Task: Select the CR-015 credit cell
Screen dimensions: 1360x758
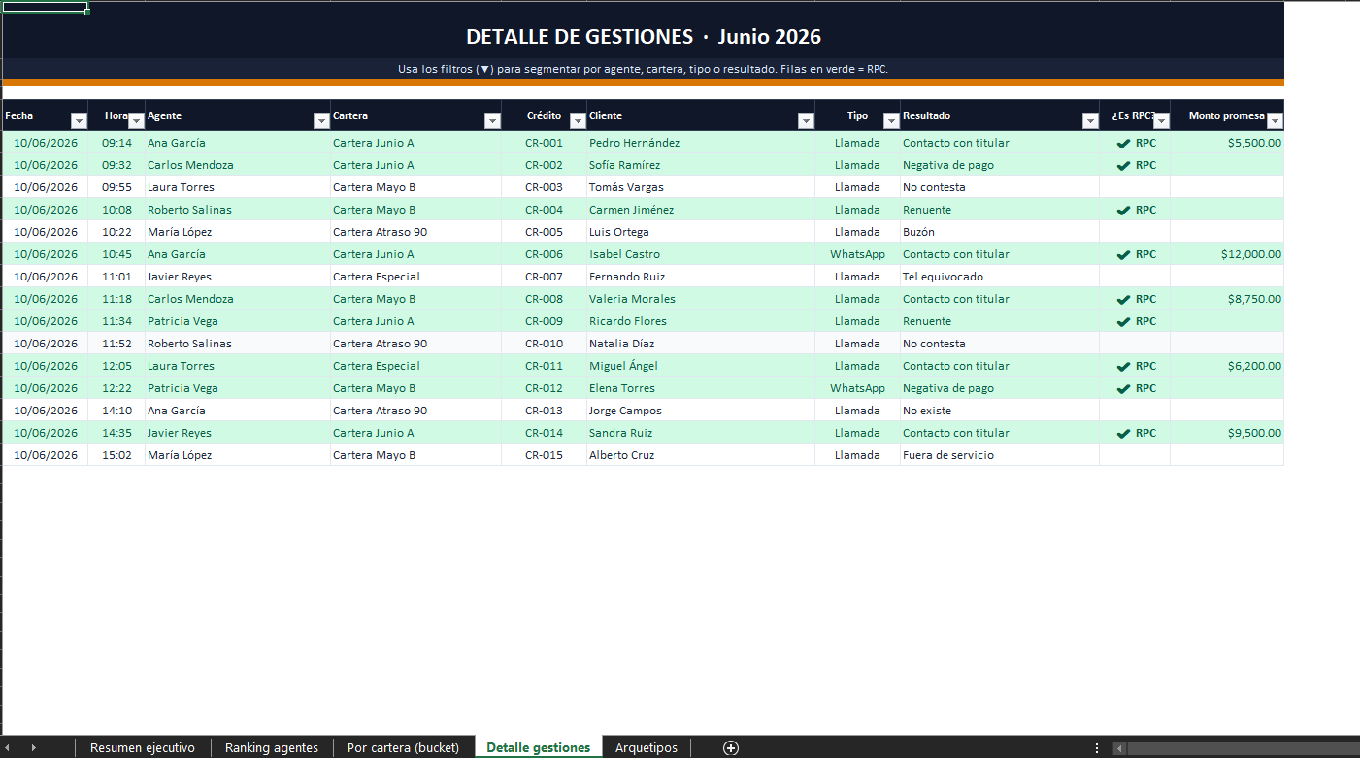Action: (544, 455)
